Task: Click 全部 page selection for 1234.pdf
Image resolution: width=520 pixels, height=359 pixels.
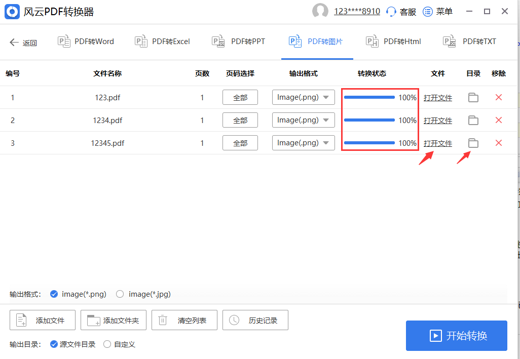Action: pos(240,120)
